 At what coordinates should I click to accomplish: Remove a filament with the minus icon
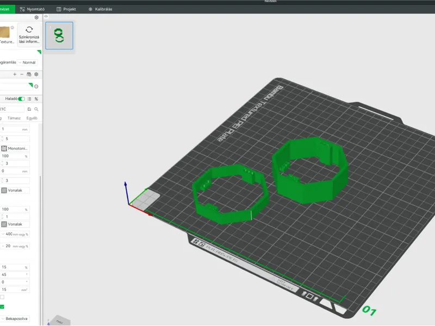pyautogui.click(x=22, y=74)
